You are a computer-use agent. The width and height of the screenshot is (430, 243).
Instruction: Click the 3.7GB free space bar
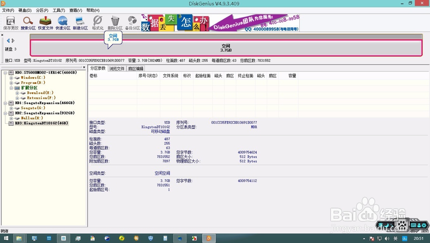226,48
